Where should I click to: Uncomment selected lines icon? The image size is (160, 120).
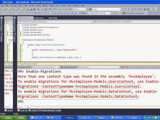click(46, 13)
